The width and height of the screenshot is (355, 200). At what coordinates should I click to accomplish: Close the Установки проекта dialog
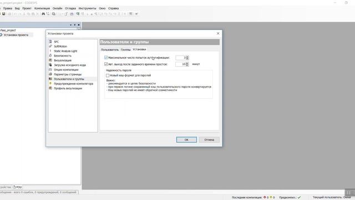point(218,33)
